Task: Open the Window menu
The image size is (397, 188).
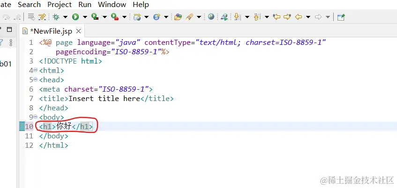Action: coord(112,5)
